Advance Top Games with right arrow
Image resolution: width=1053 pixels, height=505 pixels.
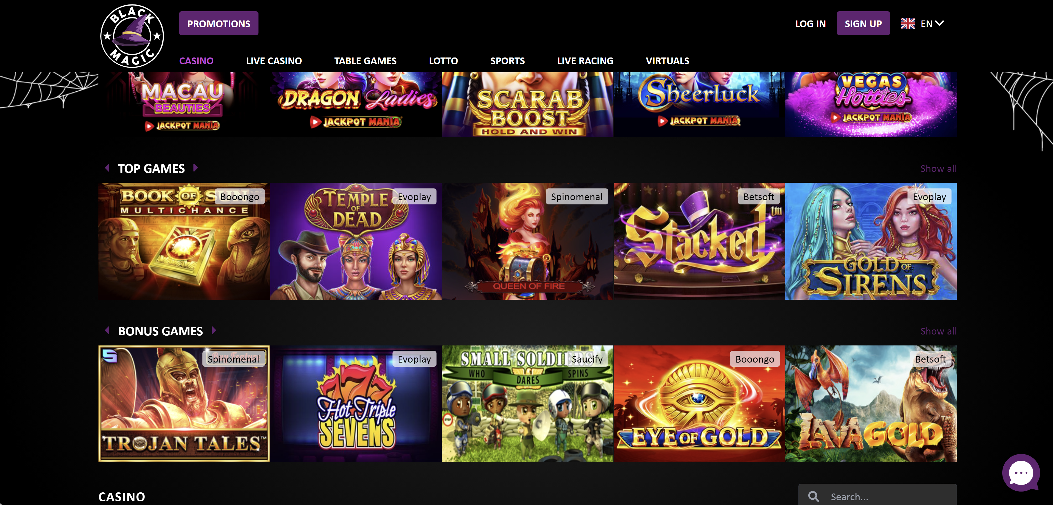(195, 168)
